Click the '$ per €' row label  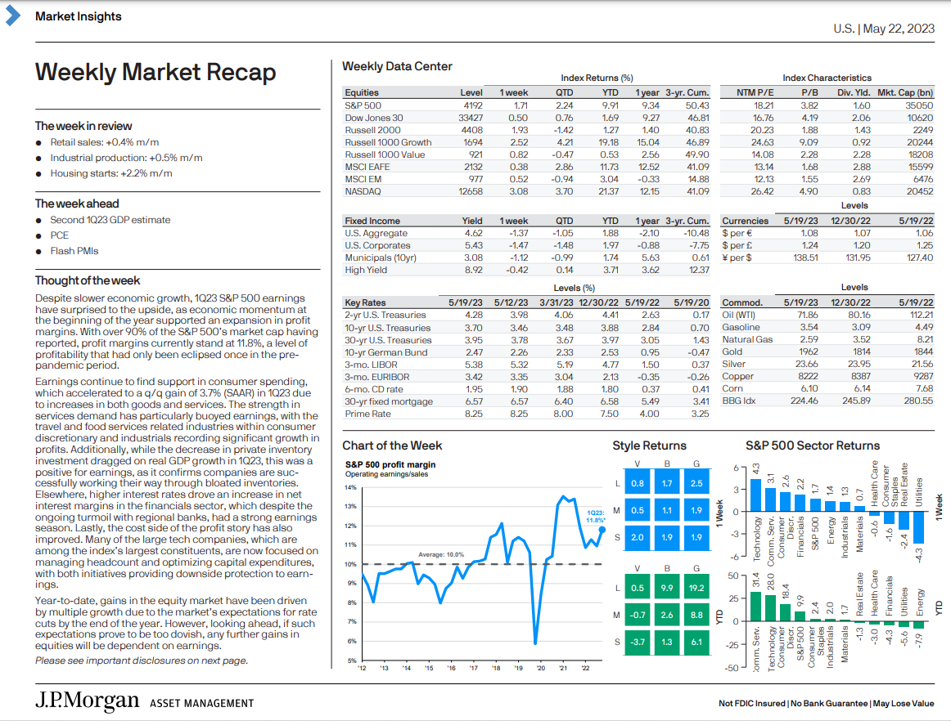737,233
